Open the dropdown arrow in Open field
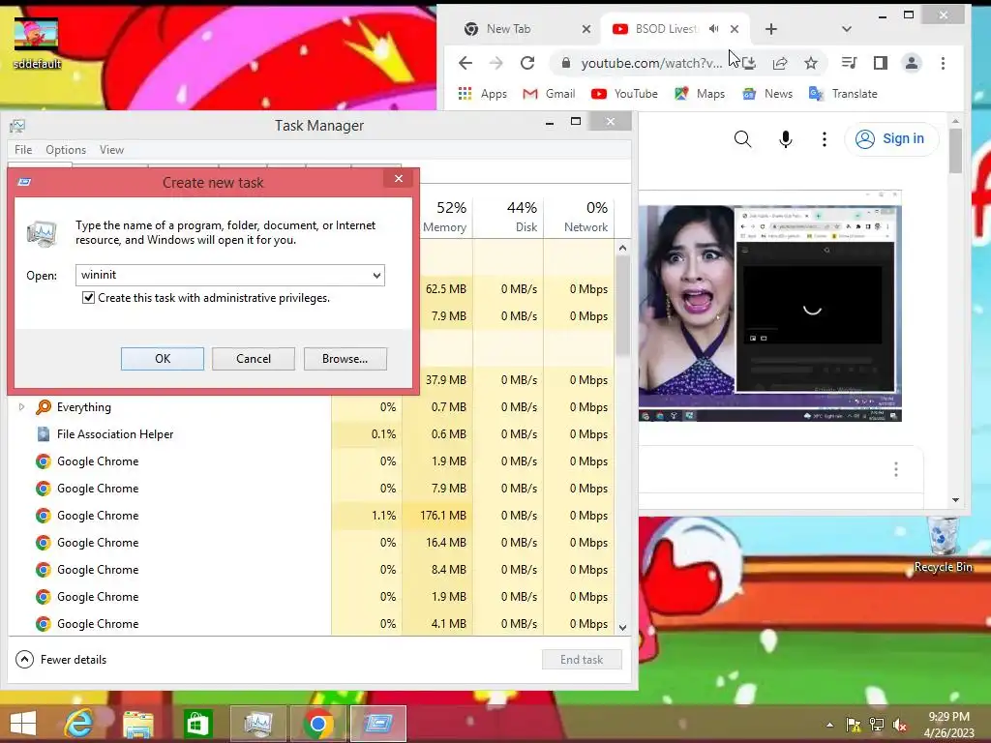 point(376,275)
